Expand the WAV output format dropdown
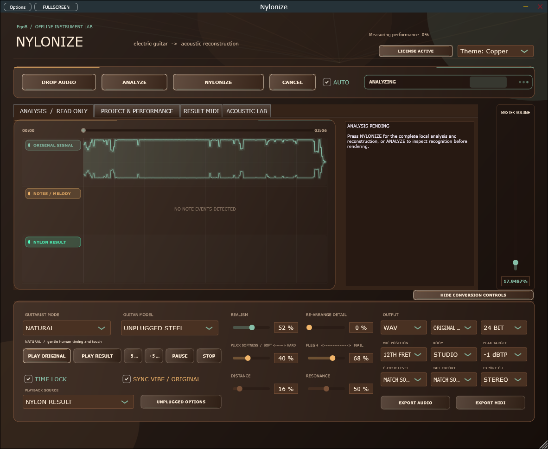The height and width of the screenshot is (449, 548). coord(404,327)
